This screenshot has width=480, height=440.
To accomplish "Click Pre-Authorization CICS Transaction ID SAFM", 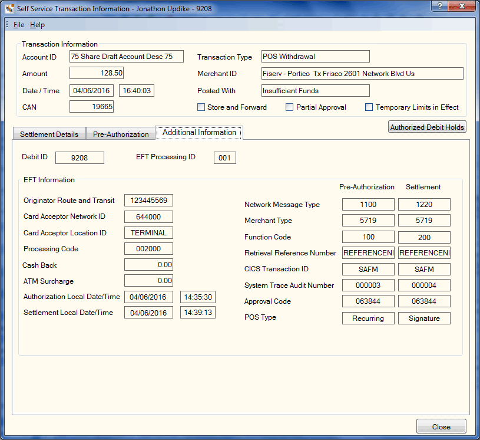I will [x=368, y=269].
